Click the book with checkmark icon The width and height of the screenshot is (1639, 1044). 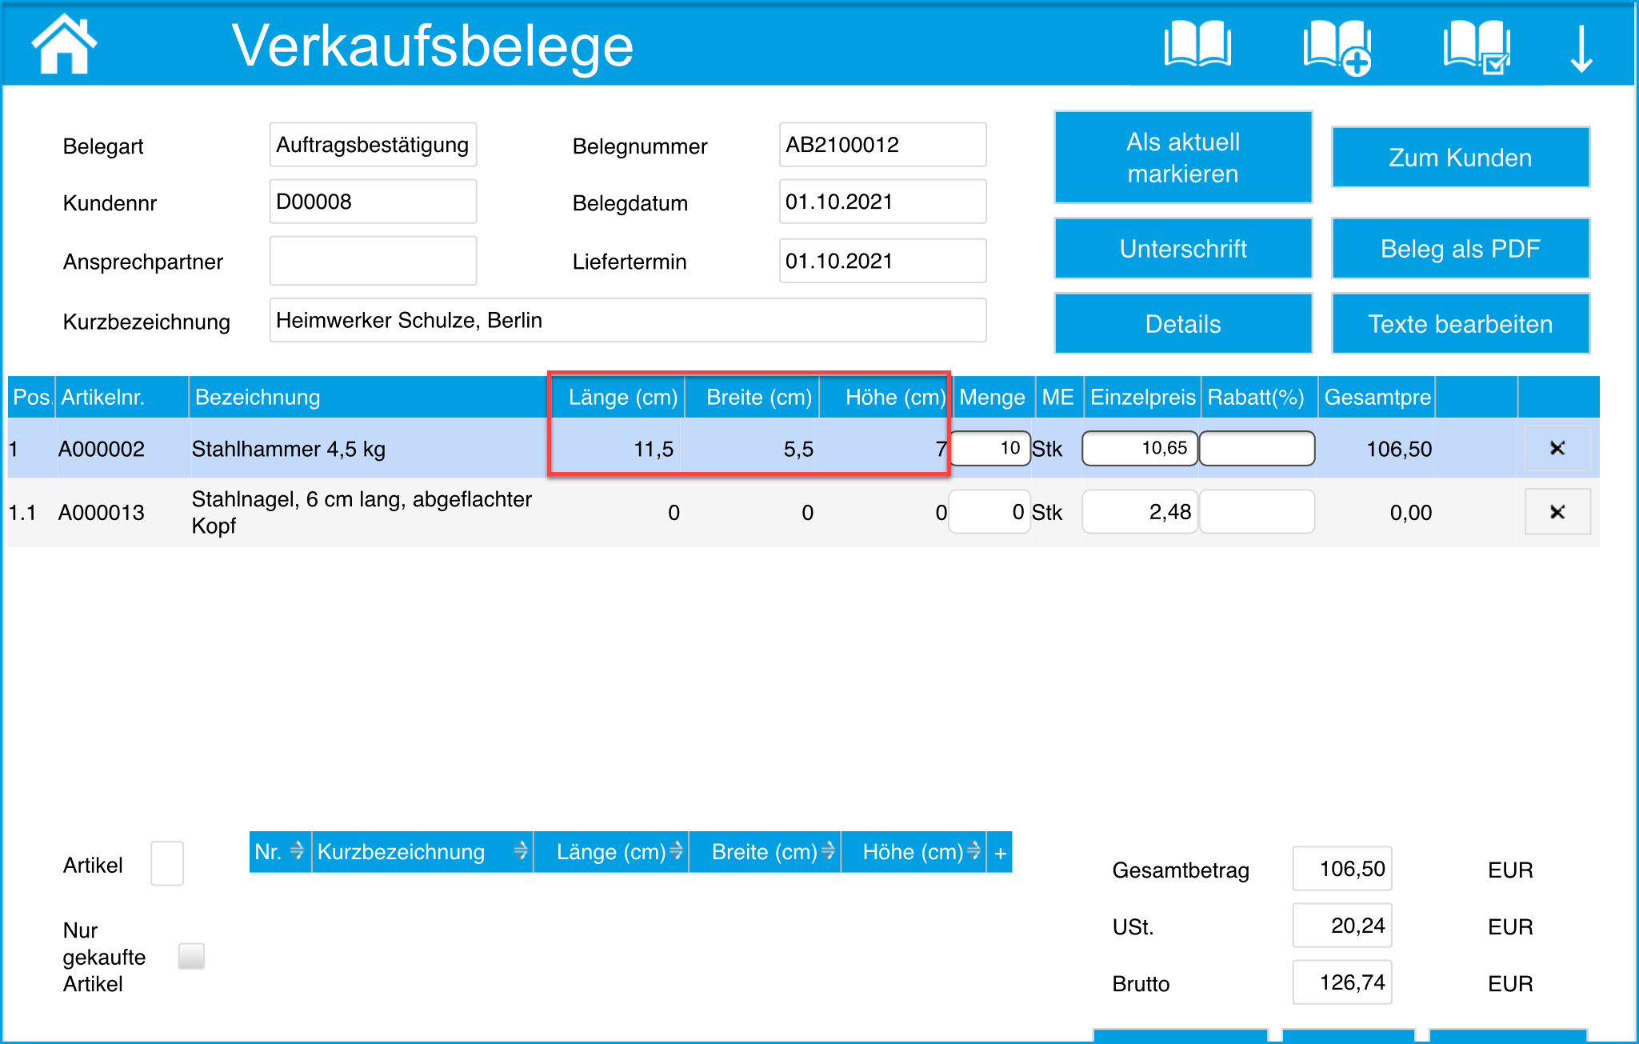pos(1476,48)
